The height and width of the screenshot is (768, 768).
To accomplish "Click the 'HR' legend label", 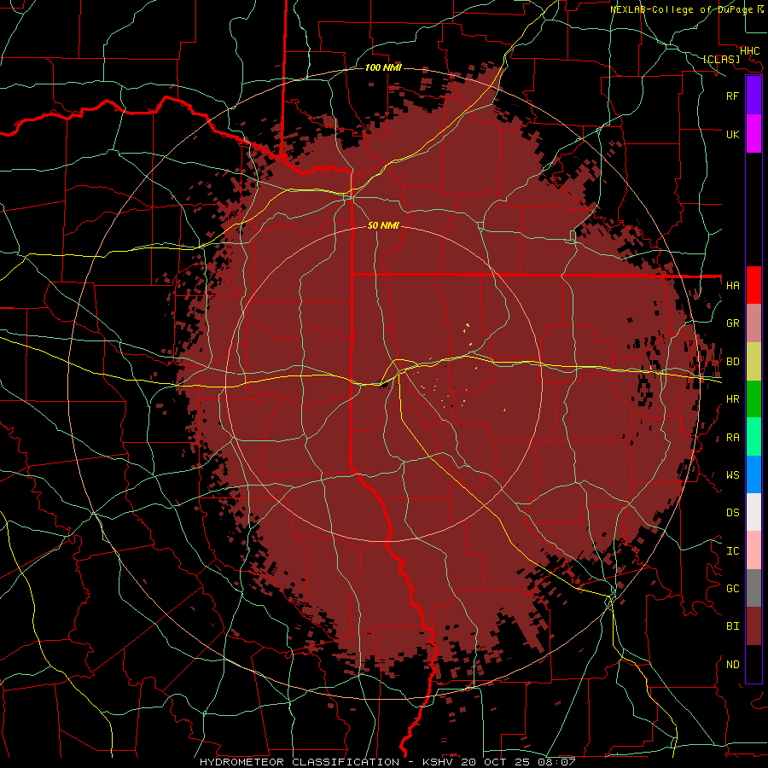I will [732, 399].
